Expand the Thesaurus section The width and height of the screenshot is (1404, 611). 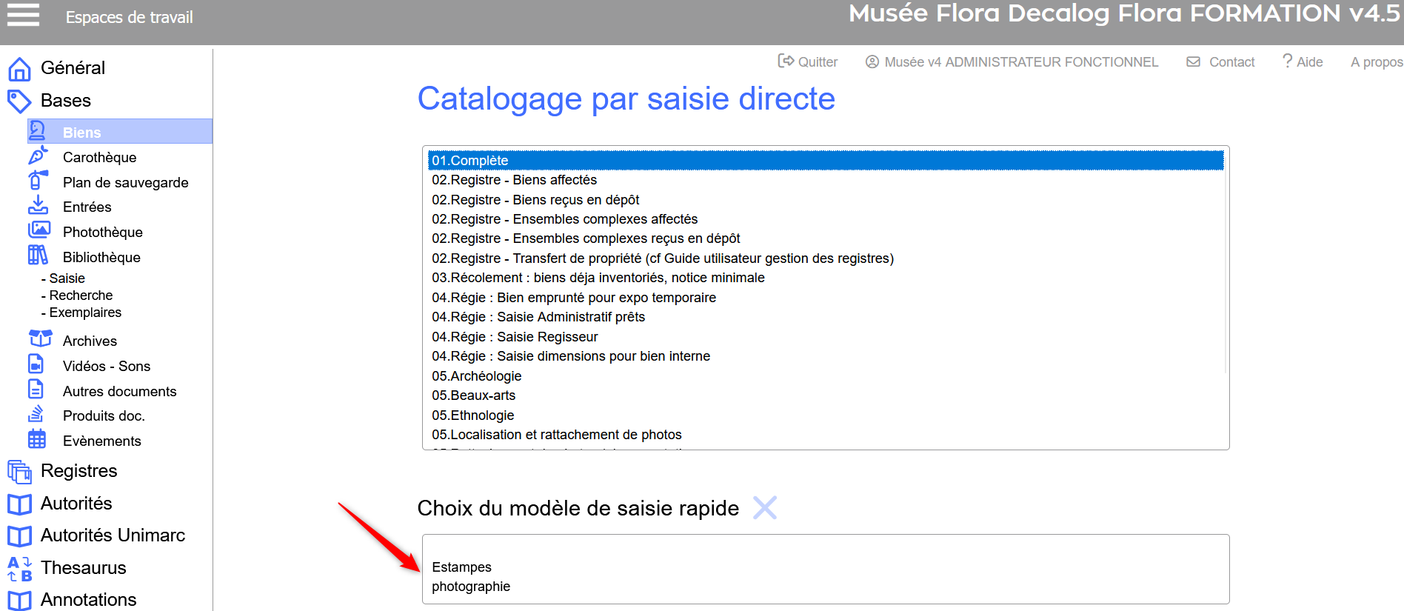(x=83, y=568)
